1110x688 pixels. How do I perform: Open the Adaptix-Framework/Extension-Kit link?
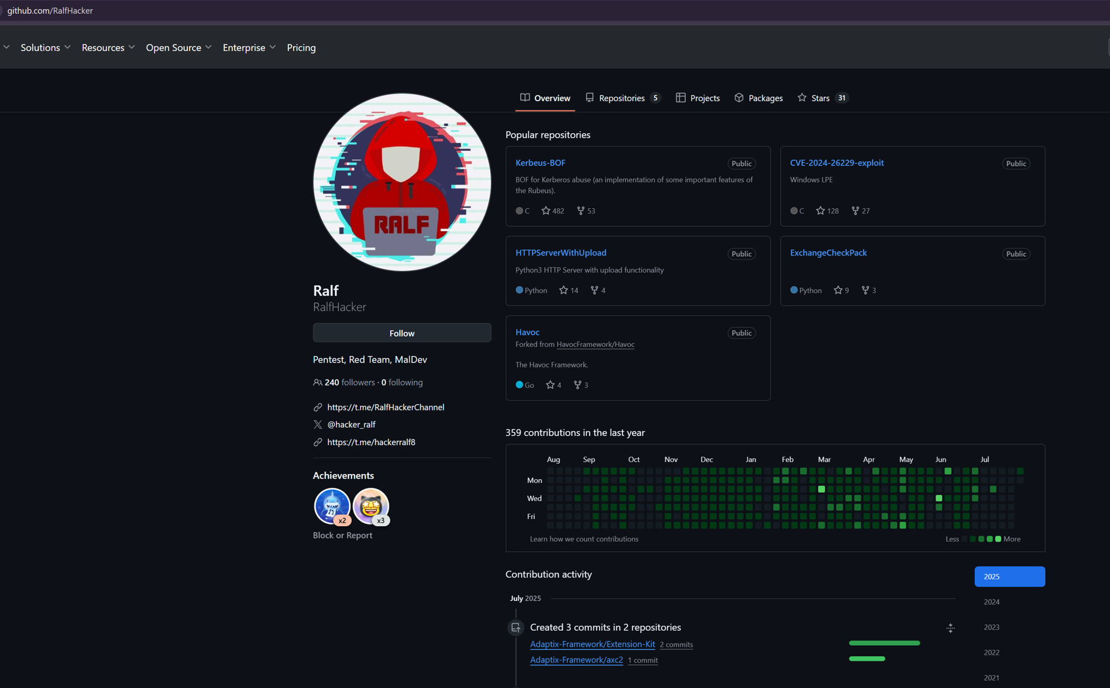tap(592, 644)
